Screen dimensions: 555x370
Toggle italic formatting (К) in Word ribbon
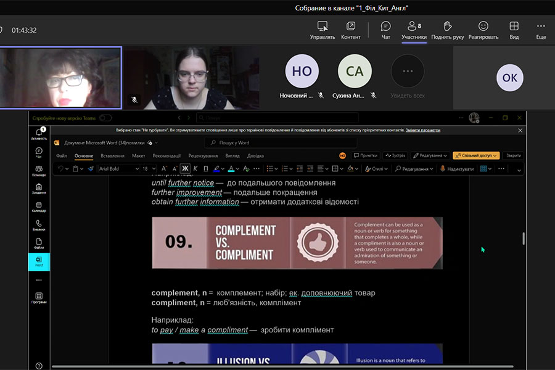[195, 168]
